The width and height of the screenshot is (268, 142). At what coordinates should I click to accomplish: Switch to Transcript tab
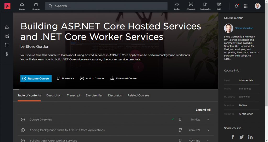pyautogui.click(x=74, y=95)
